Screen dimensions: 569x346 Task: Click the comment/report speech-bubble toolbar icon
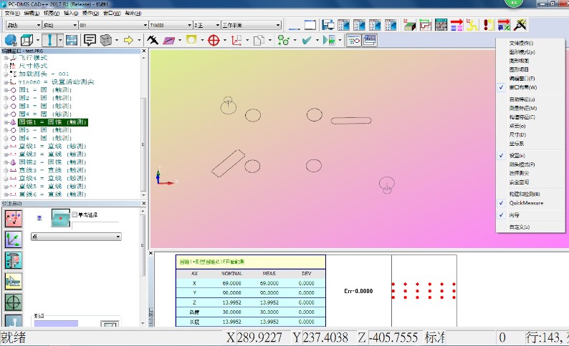90,40
